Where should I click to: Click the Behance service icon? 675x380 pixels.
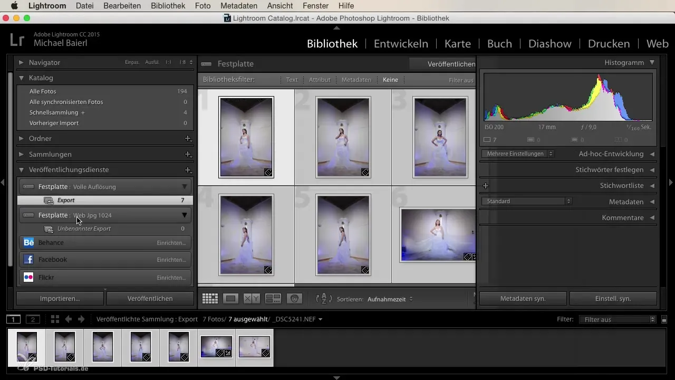[28, 242]
